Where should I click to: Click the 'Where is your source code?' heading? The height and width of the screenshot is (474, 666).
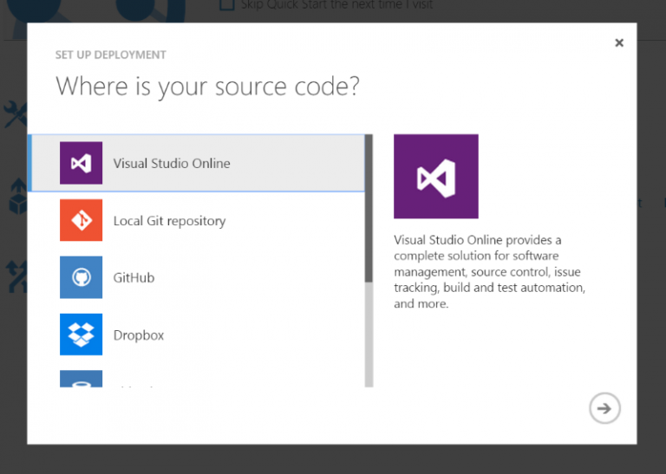207,87
